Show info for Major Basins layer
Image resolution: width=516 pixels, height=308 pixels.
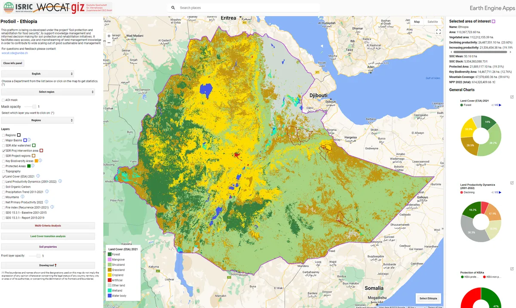pyautogui.click(x=30, y=140)
